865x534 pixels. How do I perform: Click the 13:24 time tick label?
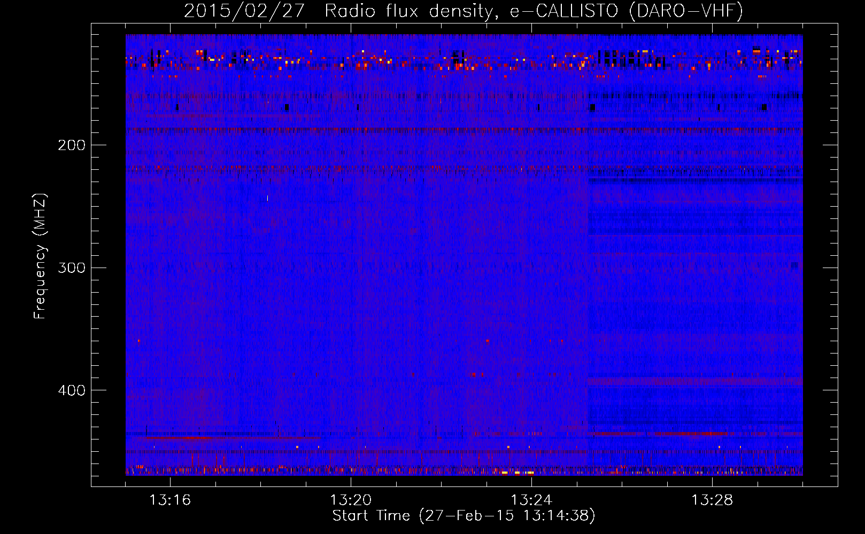tap(531, 500)
